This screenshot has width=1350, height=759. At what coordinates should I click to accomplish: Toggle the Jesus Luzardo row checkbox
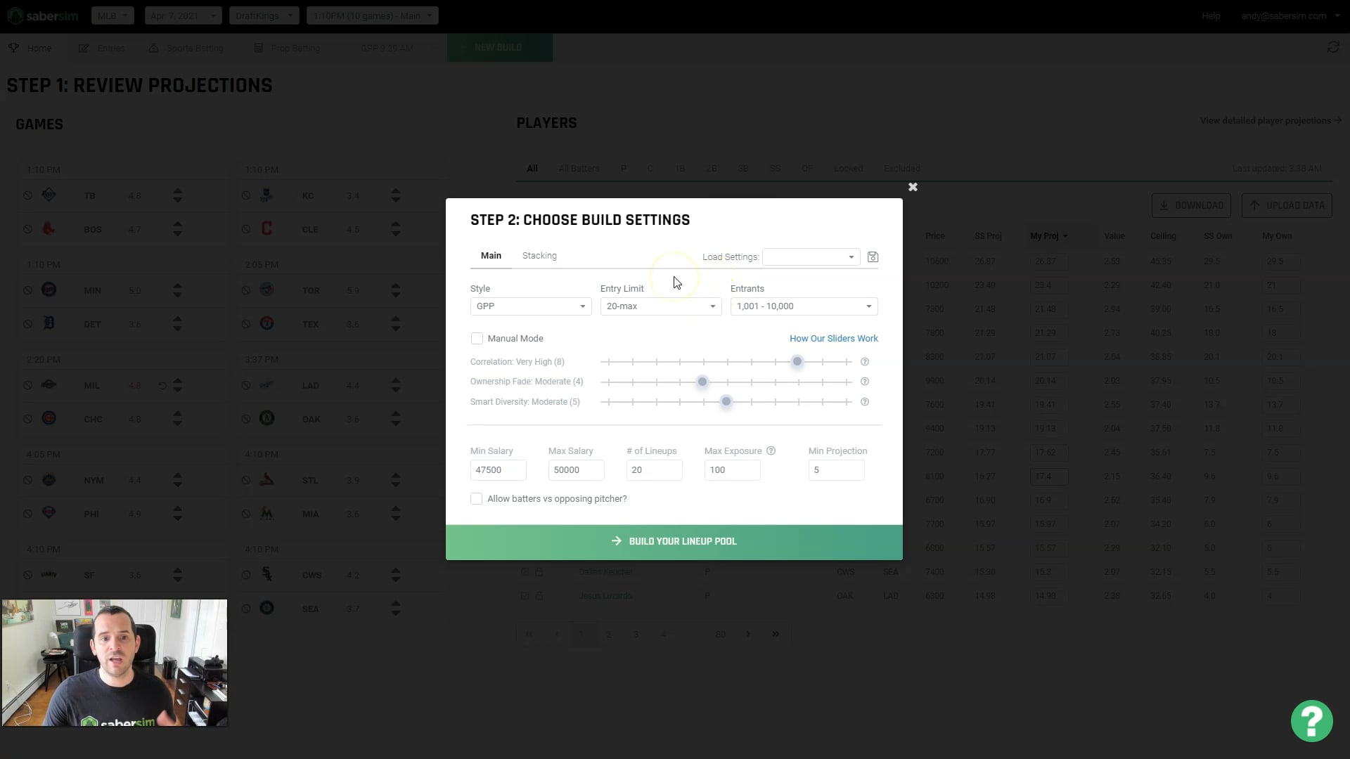tap(525, 596)
